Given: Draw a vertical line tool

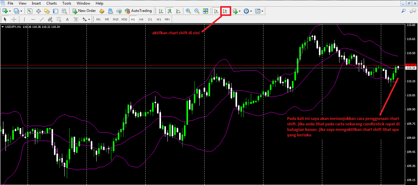Looking at the screenshot, I should (x=24, y=19).
